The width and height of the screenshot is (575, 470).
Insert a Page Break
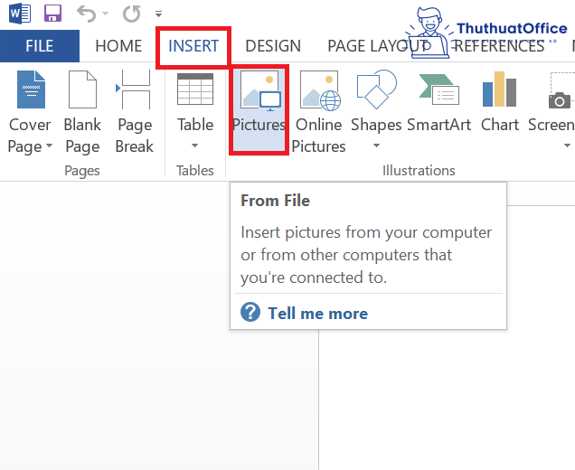tap(135, 112)
